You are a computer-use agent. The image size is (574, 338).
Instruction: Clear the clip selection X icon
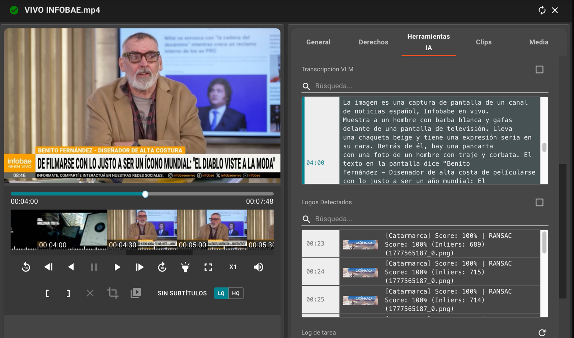click(x=90, y=293)
